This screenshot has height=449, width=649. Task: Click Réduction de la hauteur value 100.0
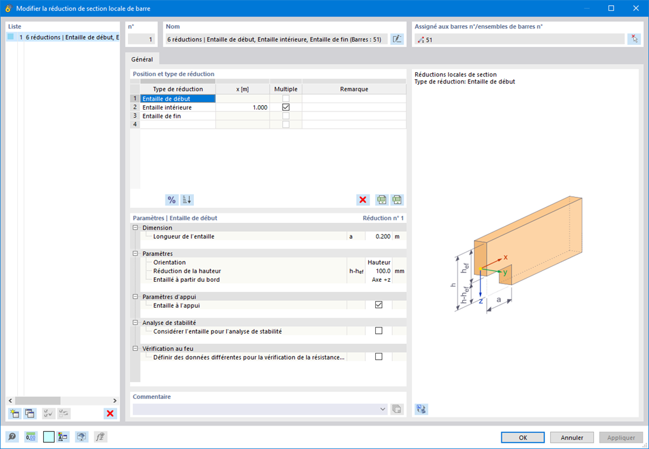pos(379,271)
